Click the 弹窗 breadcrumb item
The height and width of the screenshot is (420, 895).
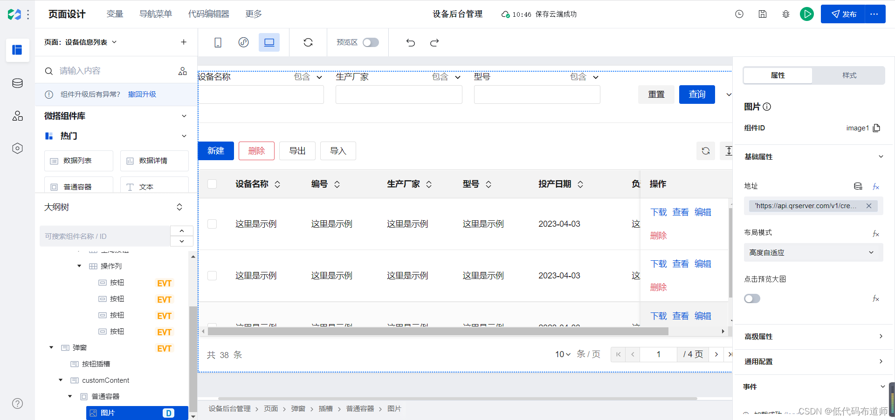point(298,408)
